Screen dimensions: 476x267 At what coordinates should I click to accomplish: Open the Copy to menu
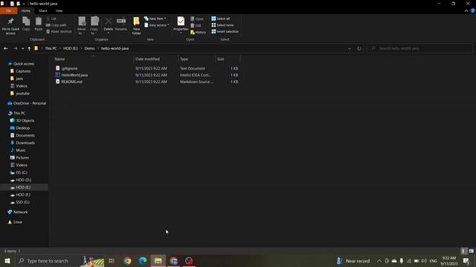click(94, 25)
